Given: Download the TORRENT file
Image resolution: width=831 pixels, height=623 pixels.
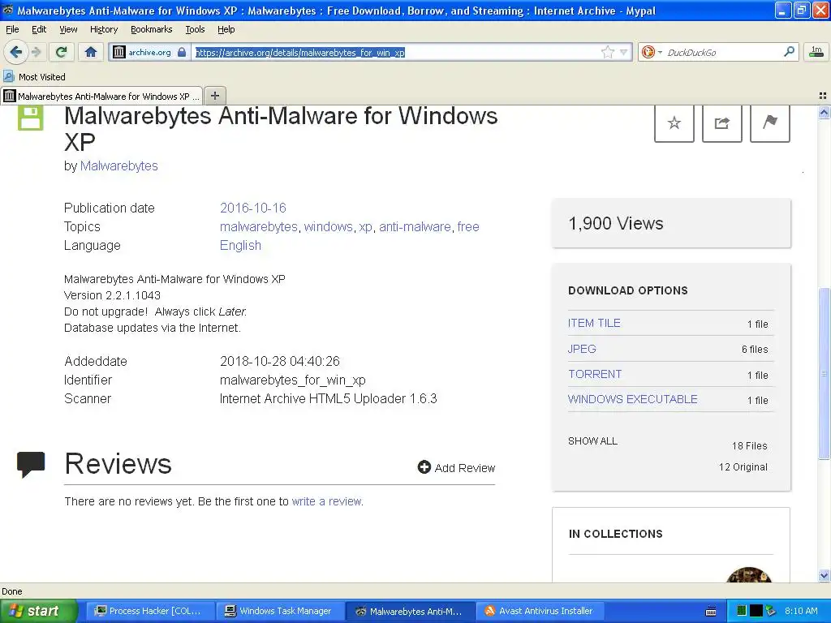Looking at the screenshot, I should click(x=595, y=374).
